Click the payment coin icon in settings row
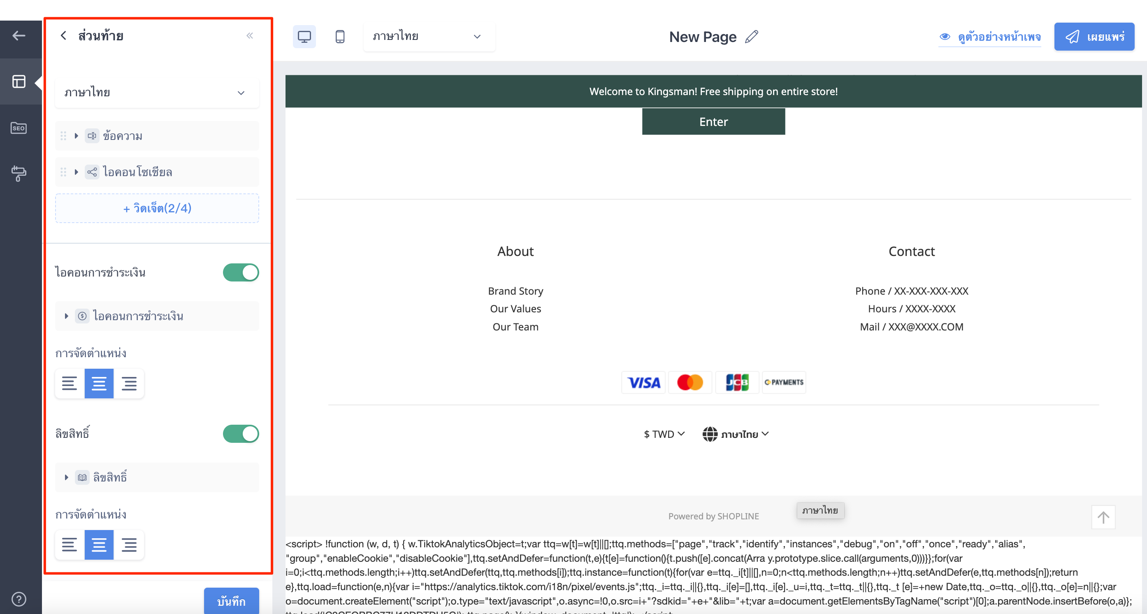This screenshot has width=1147, height=614. [82, 316]
